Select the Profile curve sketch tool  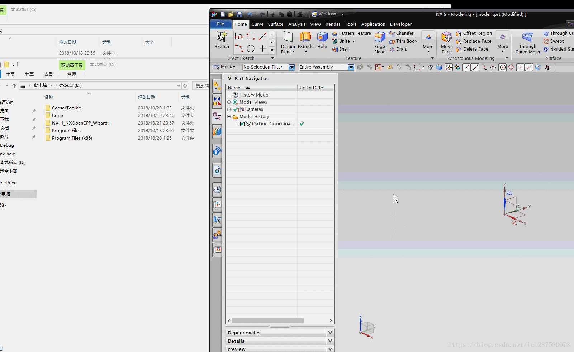point(239,37)
